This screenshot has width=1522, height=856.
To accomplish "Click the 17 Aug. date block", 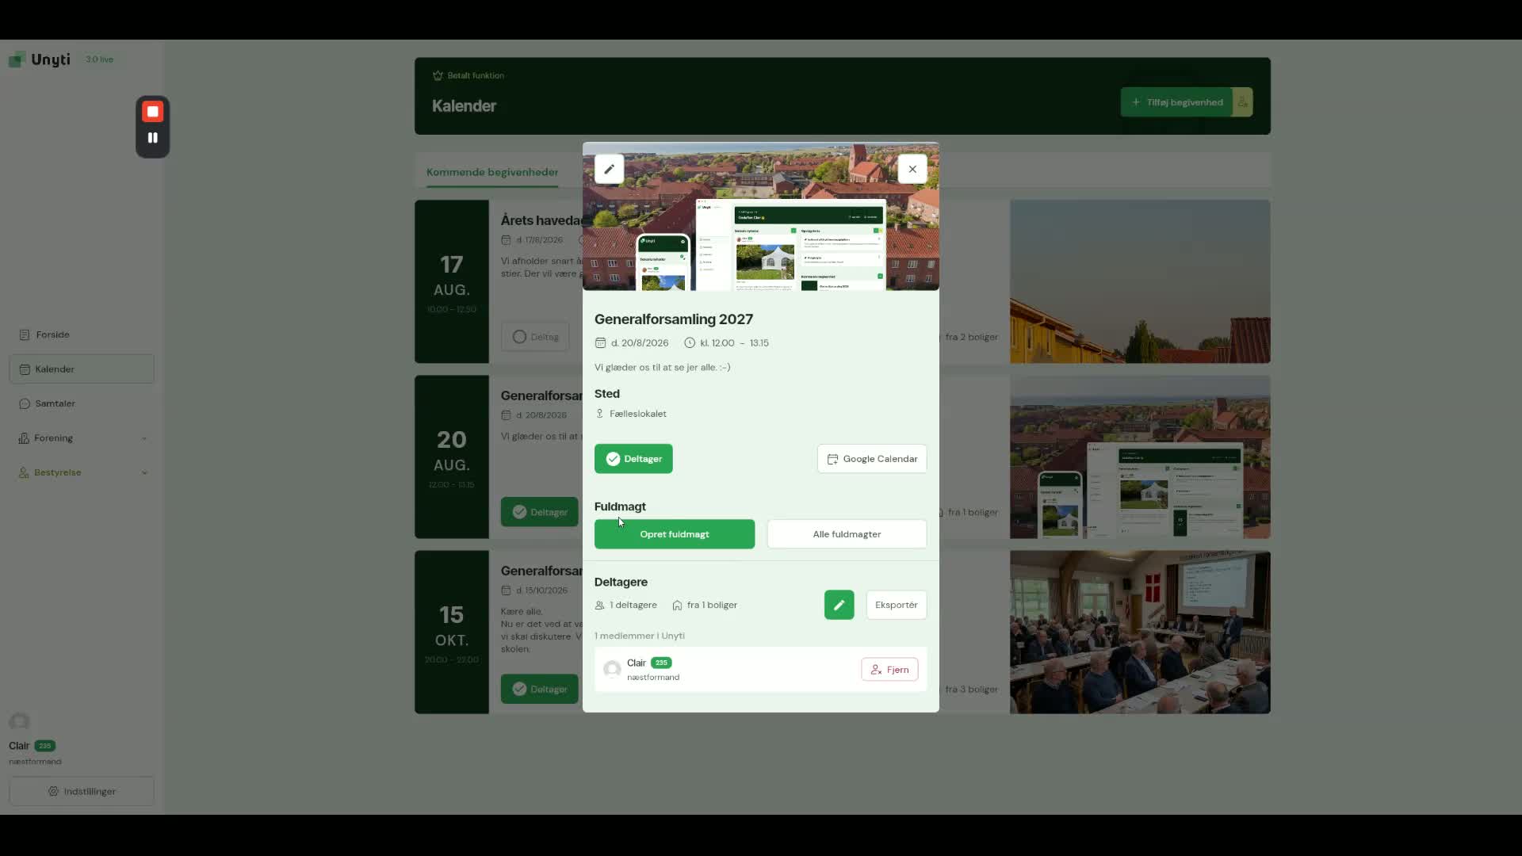I will pyautogui.click(x=452, y=281).
